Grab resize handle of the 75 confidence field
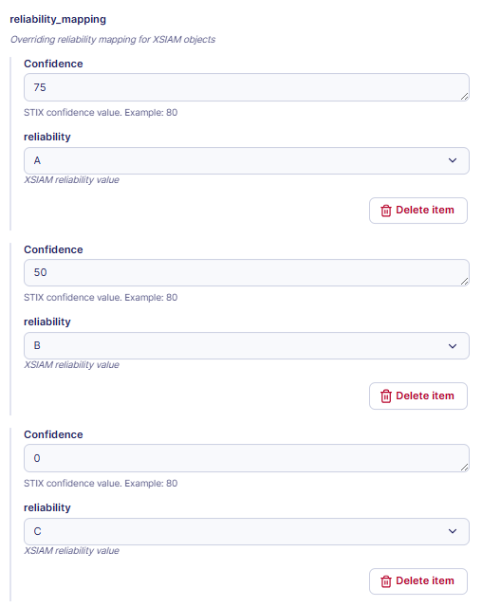 point(464,97)
